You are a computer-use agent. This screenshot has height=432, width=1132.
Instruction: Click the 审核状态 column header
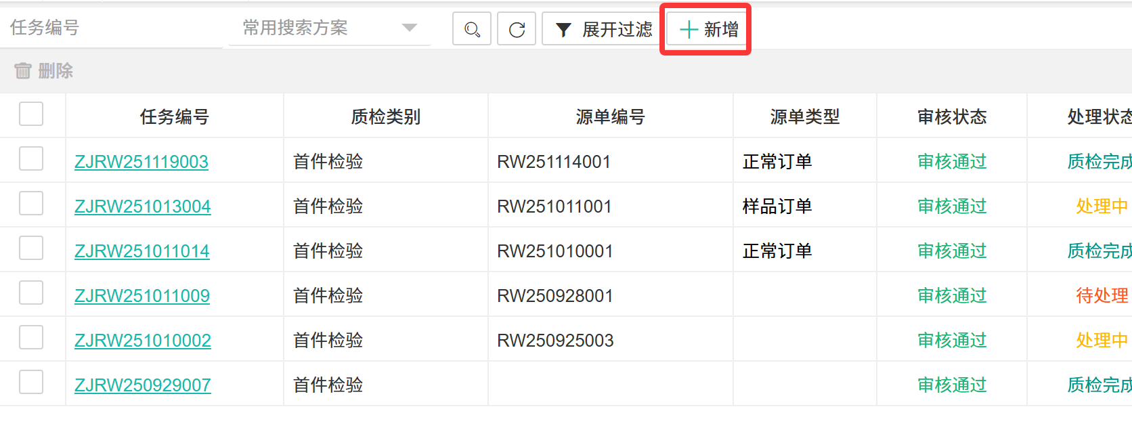951,117
